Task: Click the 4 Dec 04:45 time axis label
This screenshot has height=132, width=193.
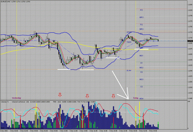Action: point(153,131)
